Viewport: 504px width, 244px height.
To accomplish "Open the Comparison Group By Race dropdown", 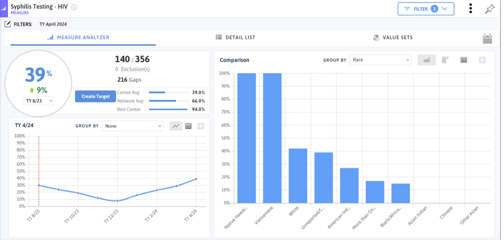I will [x=380, y=60].
